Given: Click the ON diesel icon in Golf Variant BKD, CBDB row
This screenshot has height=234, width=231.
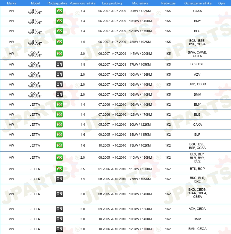Looking at the screenshot, I should coord(59,84).
